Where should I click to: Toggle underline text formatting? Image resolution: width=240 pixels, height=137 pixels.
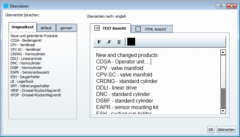(119, 42)
